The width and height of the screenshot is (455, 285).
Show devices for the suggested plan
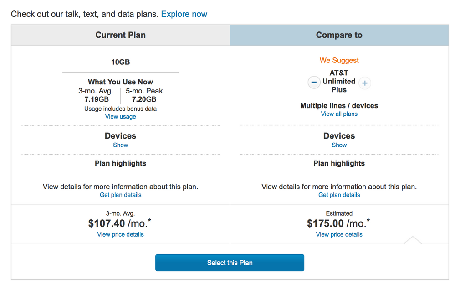pyautogui.click(x=339, y=145)
